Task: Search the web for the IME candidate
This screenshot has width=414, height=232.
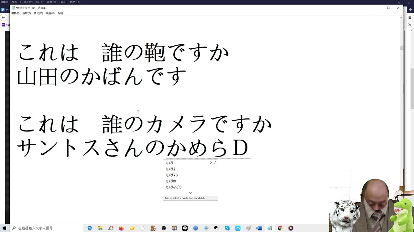Action: coord(215,163)
